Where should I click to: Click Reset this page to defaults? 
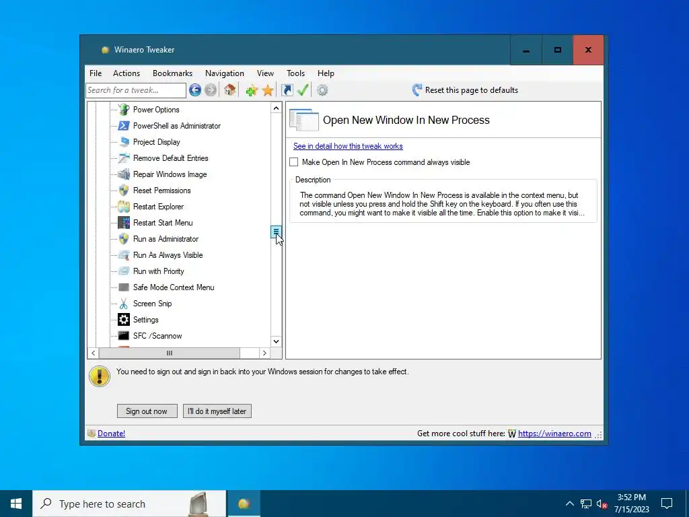point(466,90)
